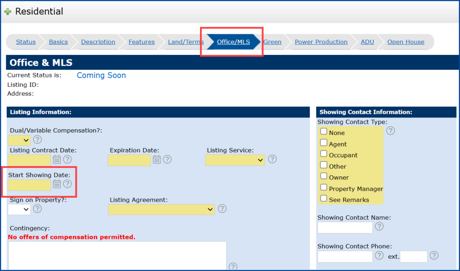This screenshot has width=460, height=271.
Task: Click inside the Showing Contact Name field
Action: point(345,228)
